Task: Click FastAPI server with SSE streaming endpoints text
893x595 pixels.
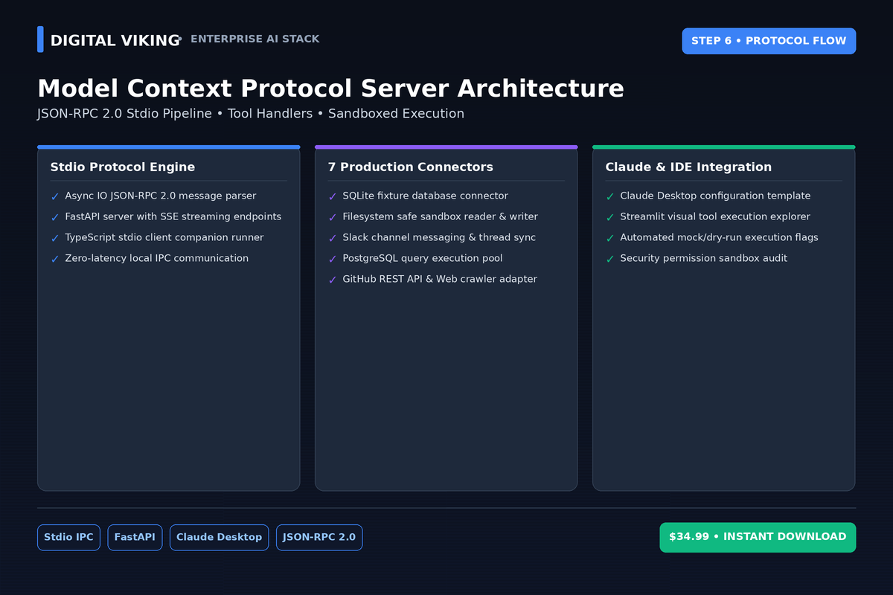Action: [173, 216]
